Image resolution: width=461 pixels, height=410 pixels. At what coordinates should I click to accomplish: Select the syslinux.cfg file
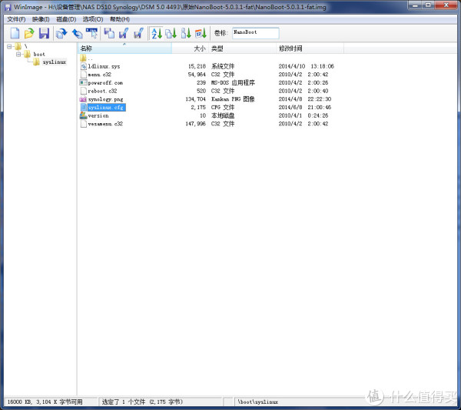tap(105, 108)
